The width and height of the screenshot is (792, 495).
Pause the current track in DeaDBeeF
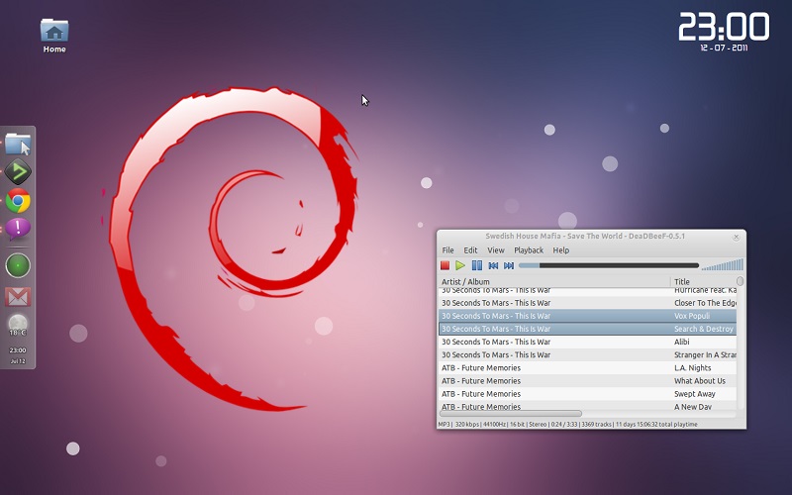coord(477,265)
